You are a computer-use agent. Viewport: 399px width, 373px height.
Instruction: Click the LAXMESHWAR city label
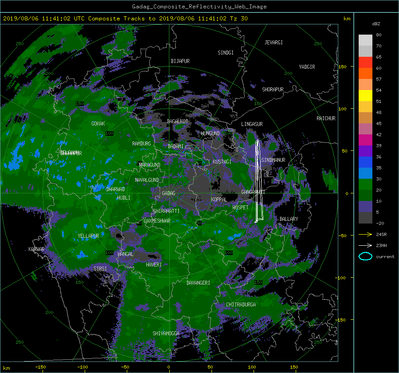coord(157,221)
